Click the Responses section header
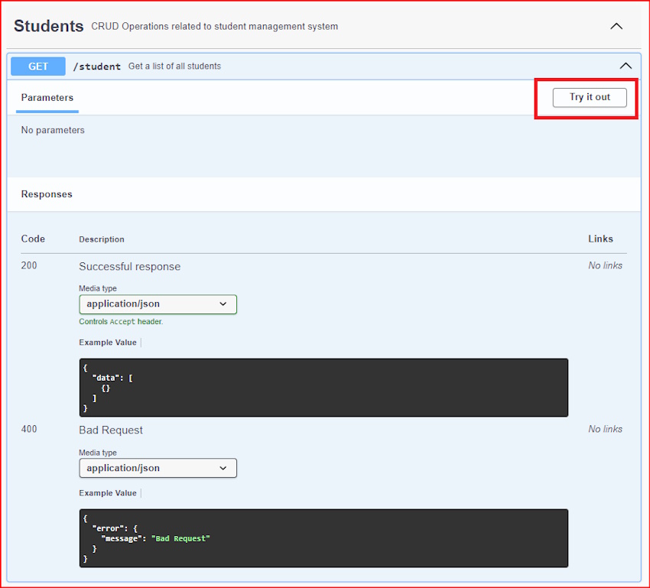650x588 pixels. coord(47,194)
